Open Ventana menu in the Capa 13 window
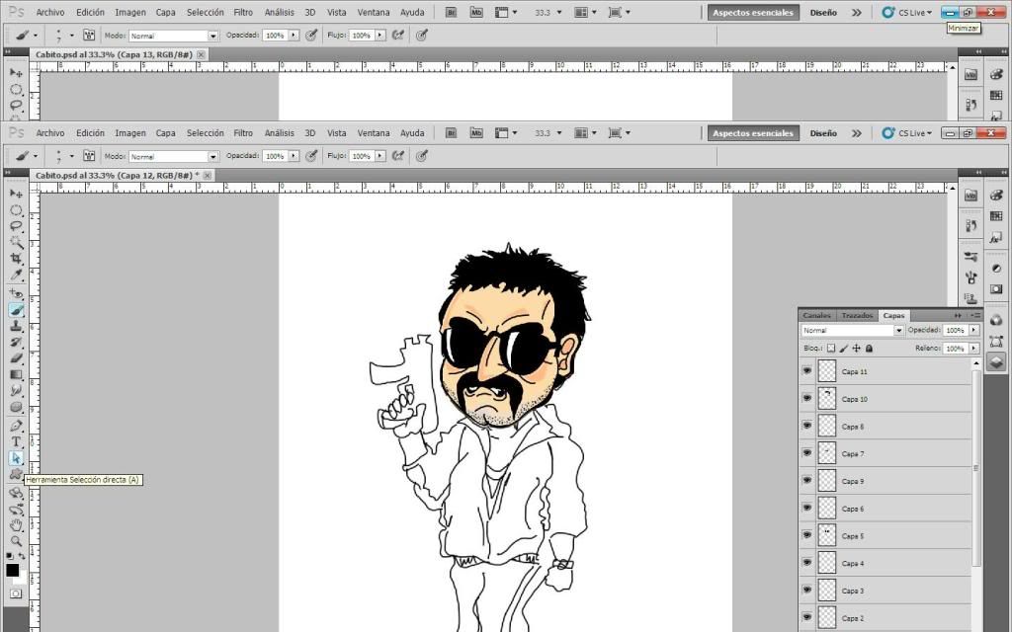Image resolution: width=1012 pixels, height=632 pixels. point(373,12)
